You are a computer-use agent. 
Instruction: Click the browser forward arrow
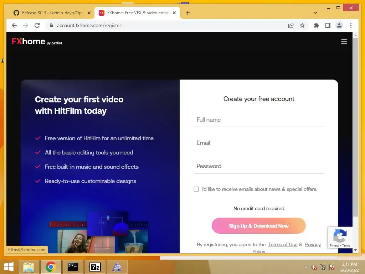click(26, 25)
